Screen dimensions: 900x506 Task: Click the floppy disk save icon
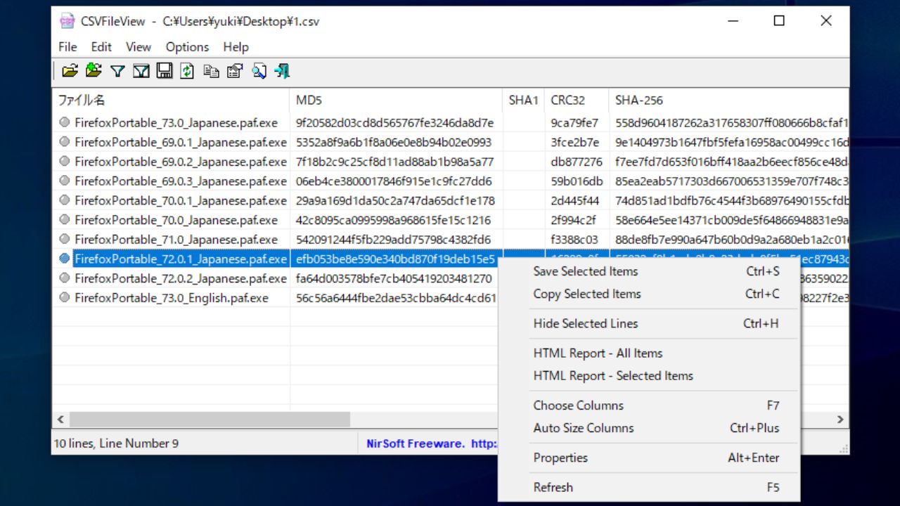pyautogui.click(x=165, y=71)
